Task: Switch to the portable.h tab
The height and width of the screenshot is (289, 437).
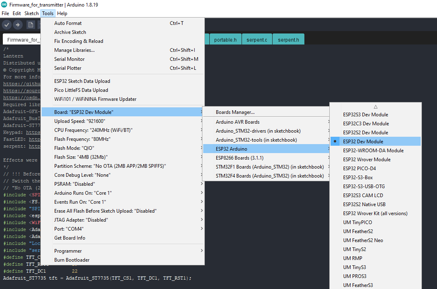Action: point(225,40)
